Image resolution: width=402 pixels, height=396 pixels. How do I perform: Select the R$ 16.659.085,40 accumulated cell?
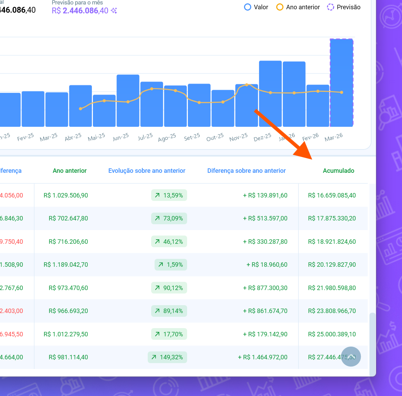(x=332, y=195)
